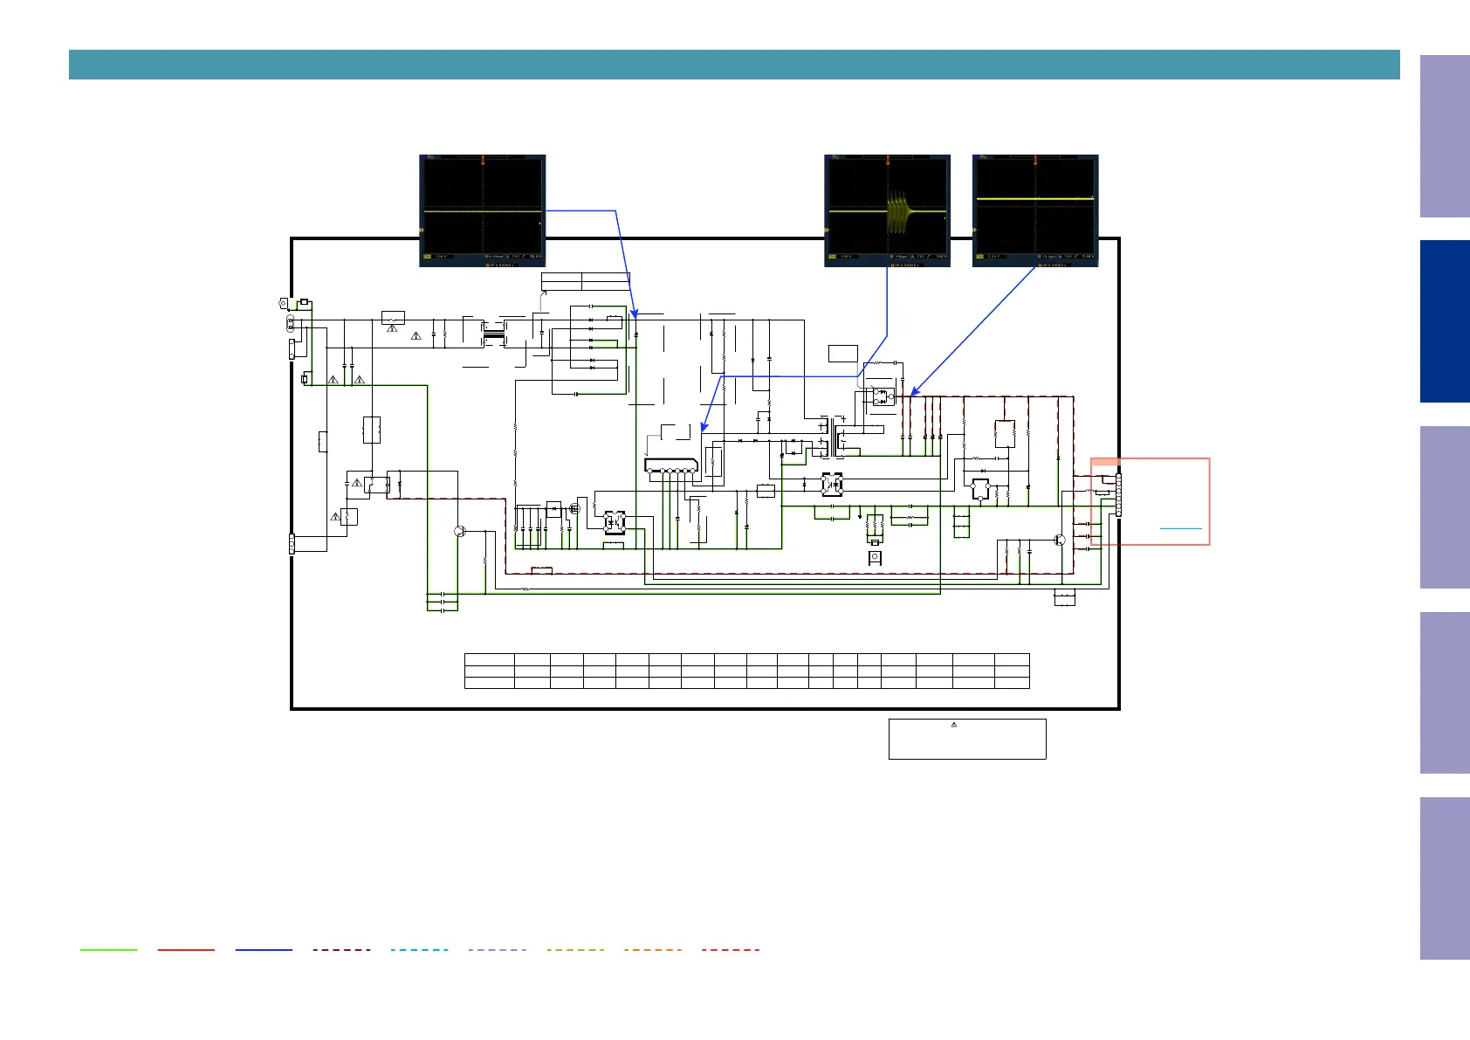Click the solid green legend line
This screenshot has width=1470, height=1040.
tap(108, 949)
